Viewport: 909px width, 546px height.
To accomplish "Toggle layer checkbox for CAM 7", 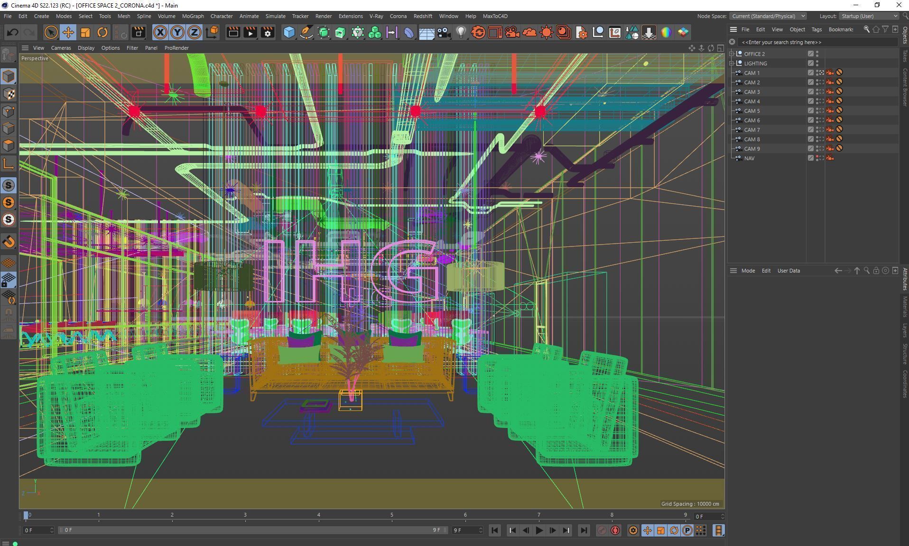I will (811, 129).
